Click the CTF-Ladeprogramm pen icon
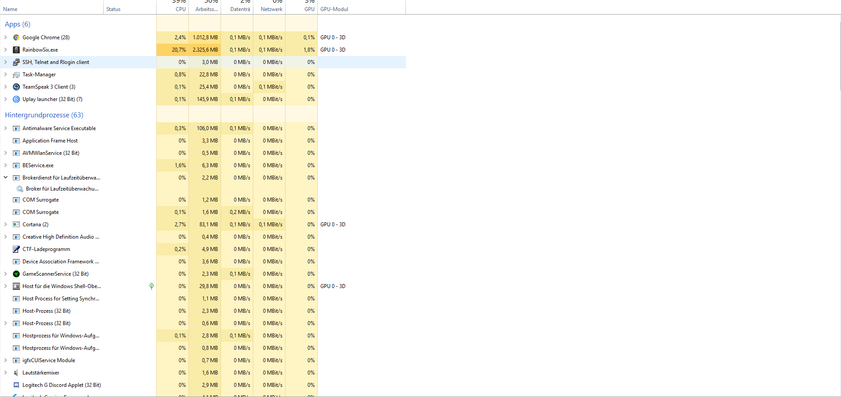841x397 pixels. pos(16,249)
